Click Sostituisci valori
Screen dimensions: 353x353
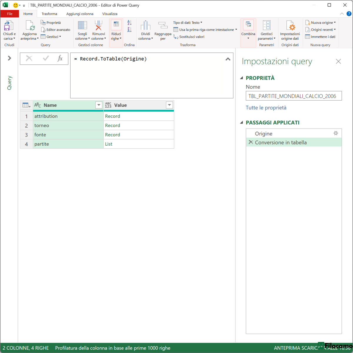[x=189, y=37]
